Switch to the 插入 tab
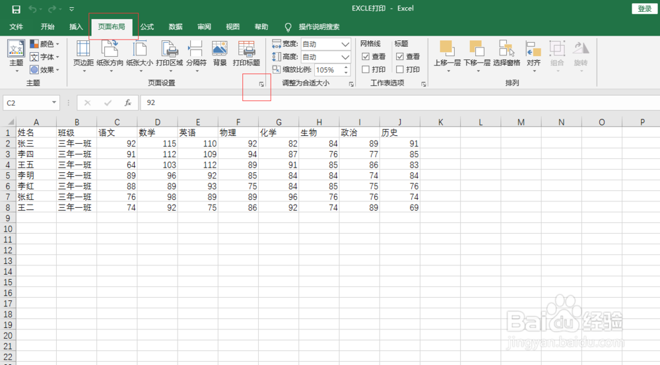The image size is (660, 365). tap(76, 26)
